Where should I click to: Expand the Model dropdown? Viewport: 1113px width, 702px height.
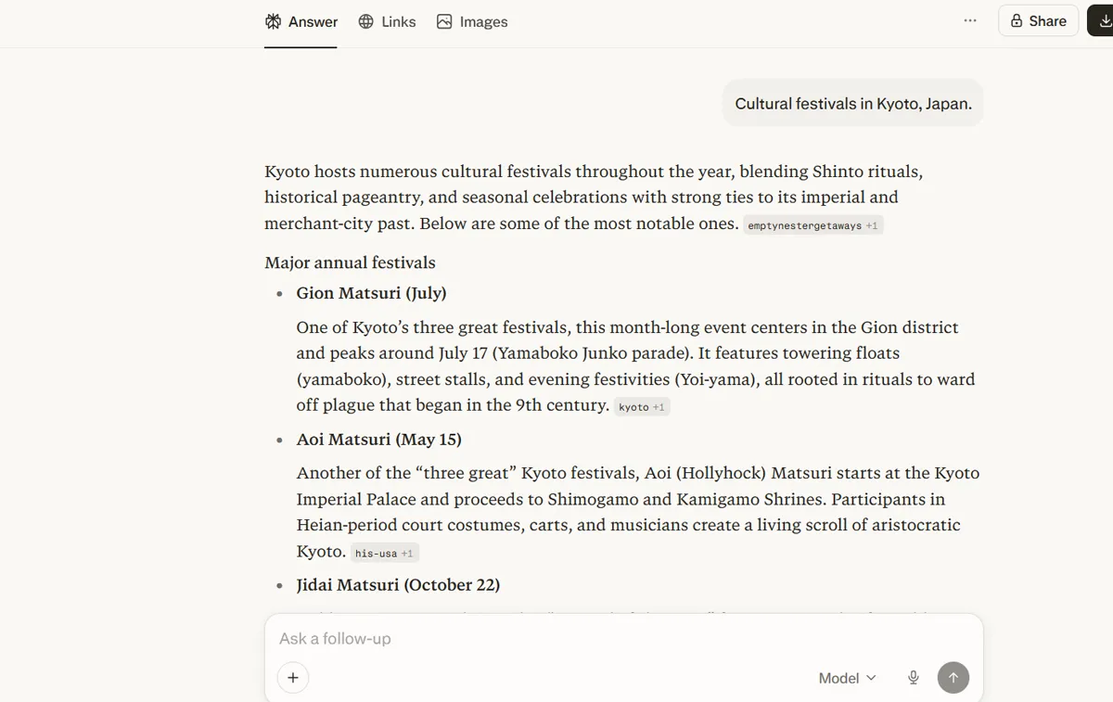[x=847, y=678]
